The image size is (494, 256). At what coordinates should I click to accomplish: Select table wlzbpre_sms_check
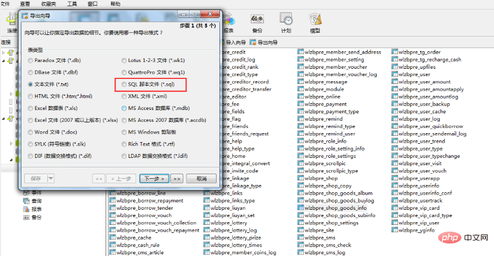tap(328, 245)
